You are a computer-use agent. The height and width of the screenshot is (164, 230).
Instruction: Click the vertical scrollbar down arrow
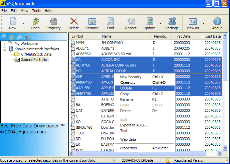[225, 148]
